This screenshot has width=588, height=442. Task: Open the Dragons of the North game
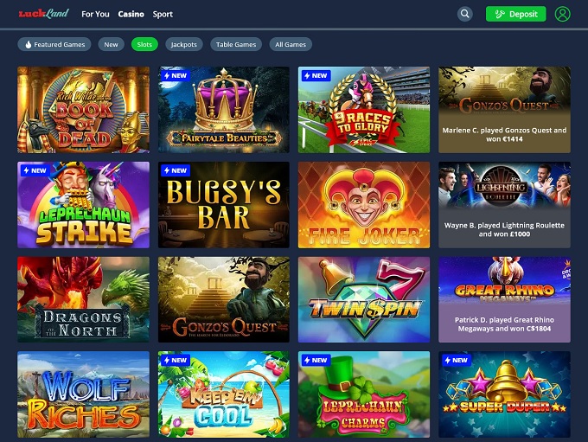(x=83, y=300)
